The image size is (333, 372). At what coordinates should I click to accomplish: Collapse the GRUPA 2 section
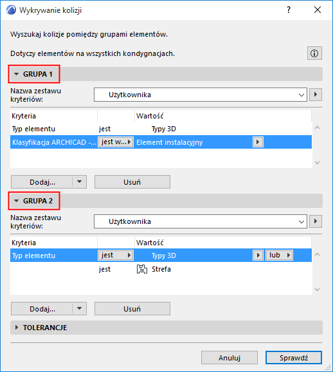tap(16, 201)
